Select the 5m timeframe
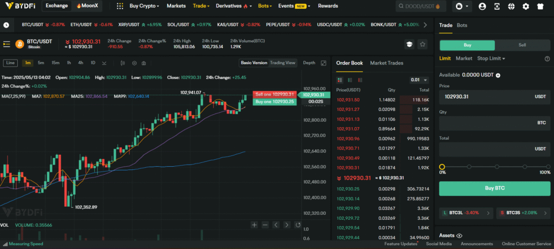 coord(41,63)
